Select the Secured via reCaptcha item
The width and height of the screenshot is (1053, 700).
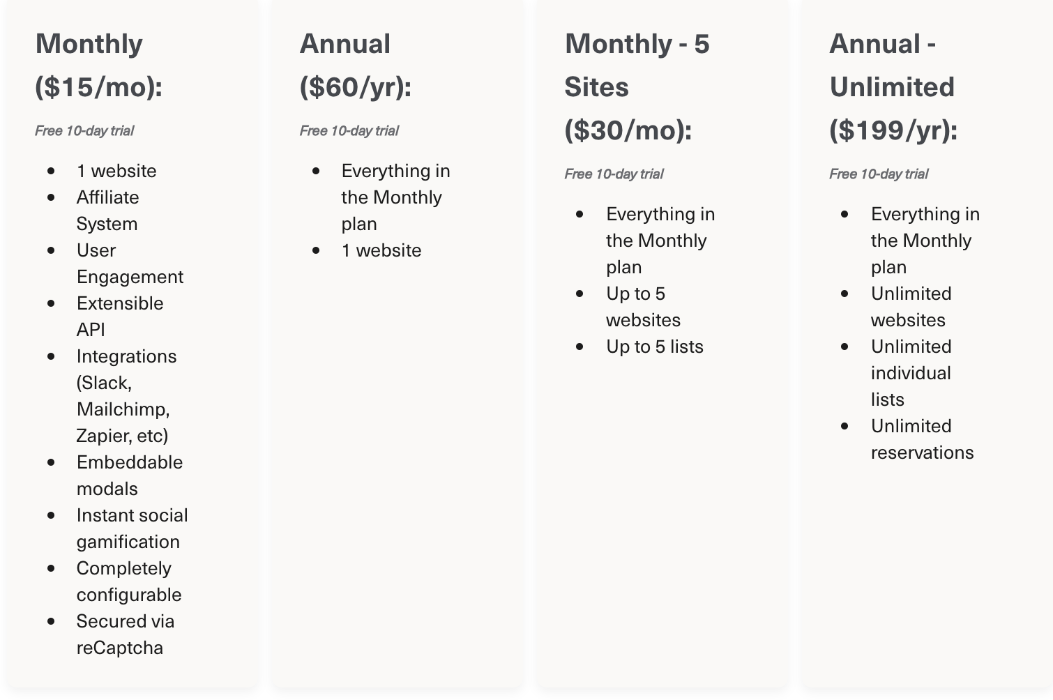126,634
